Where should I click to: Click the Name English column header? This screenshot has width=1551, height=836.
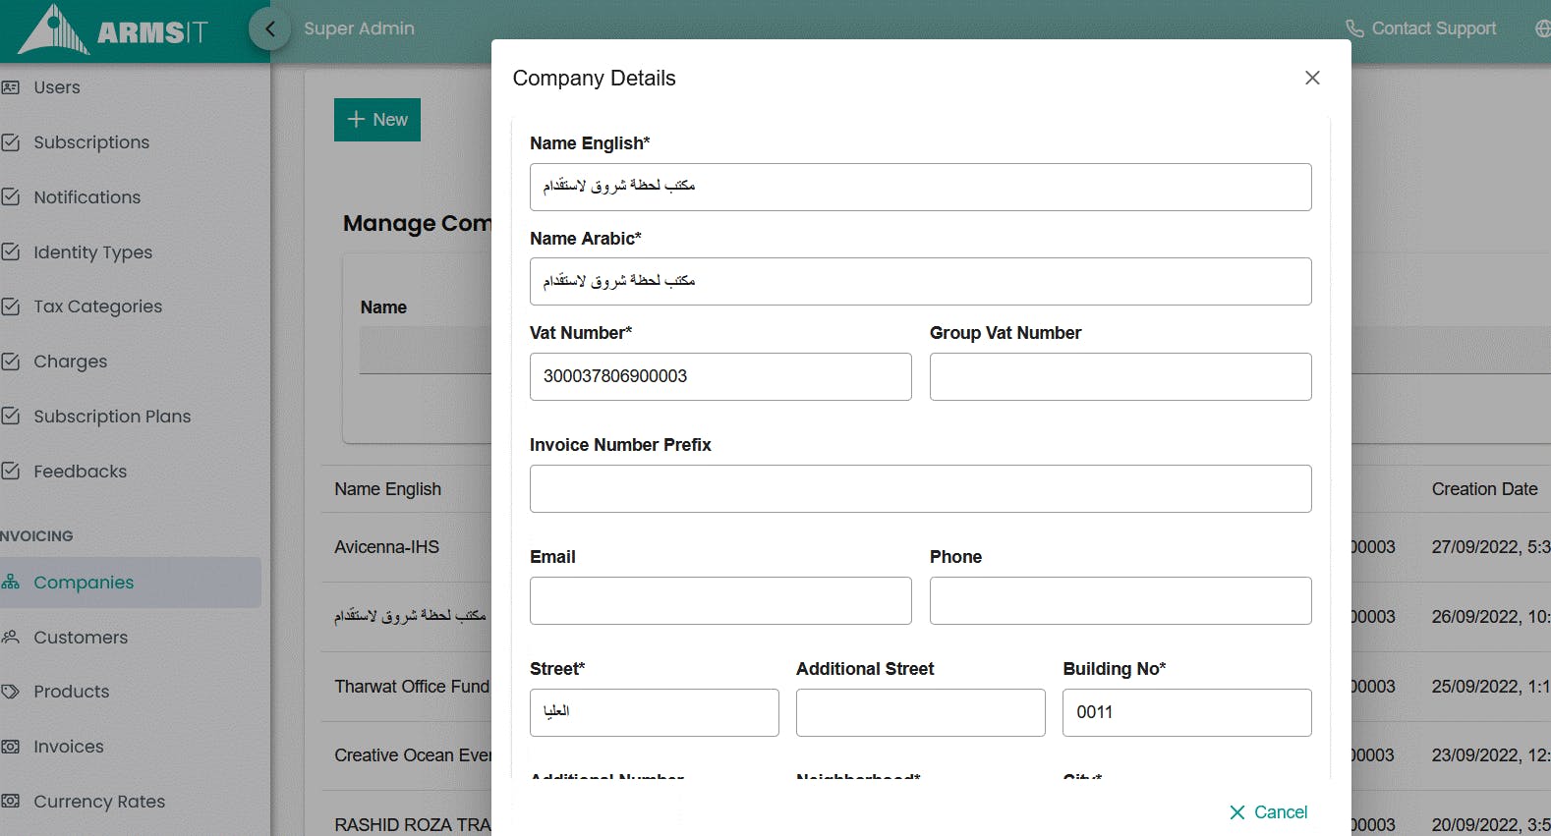(x=387, y=489)
